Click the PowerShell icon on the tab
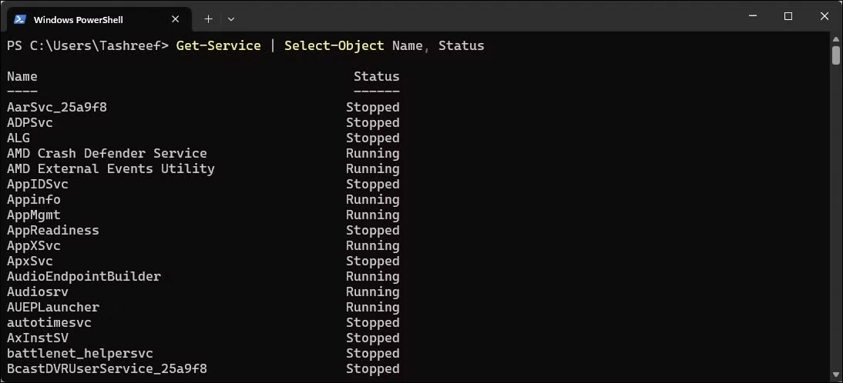 click(20, 19)
